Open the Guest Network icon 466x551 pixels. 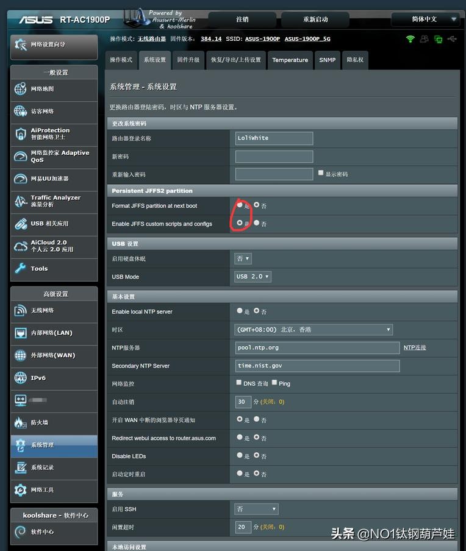point(20,111)
